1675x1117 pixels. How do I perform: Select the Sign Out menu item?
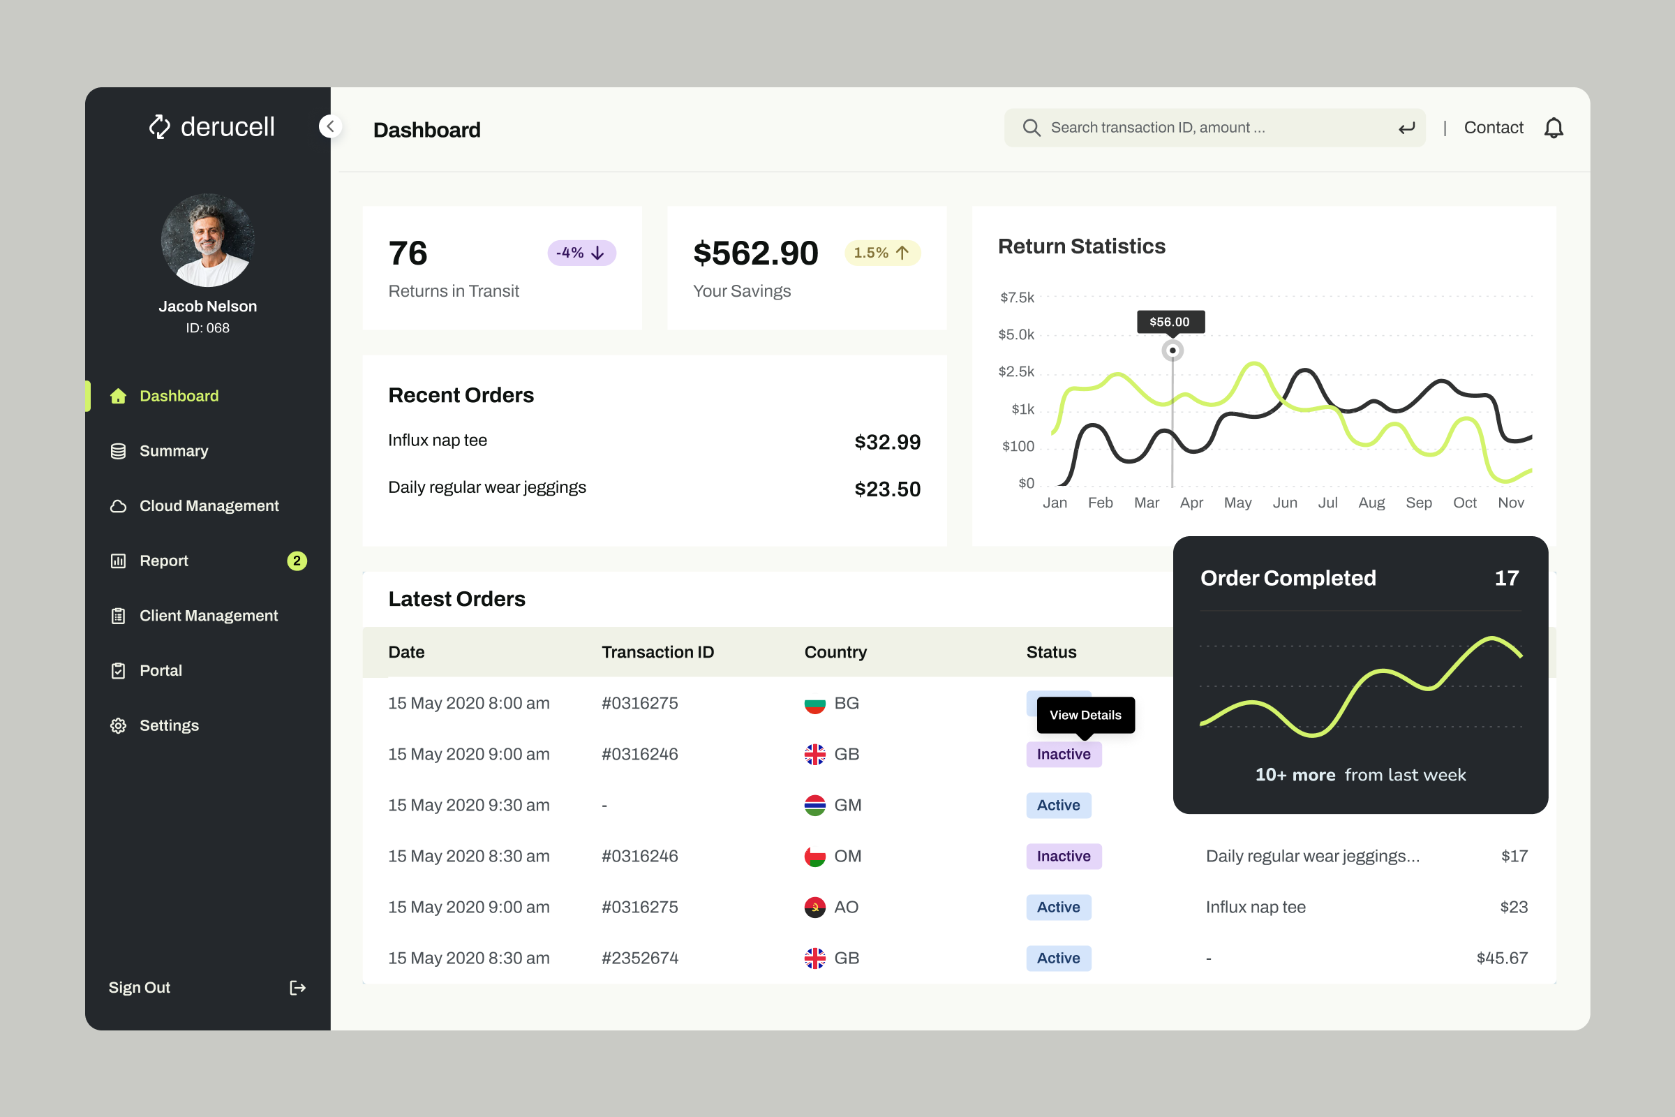[x=140, y=987]
